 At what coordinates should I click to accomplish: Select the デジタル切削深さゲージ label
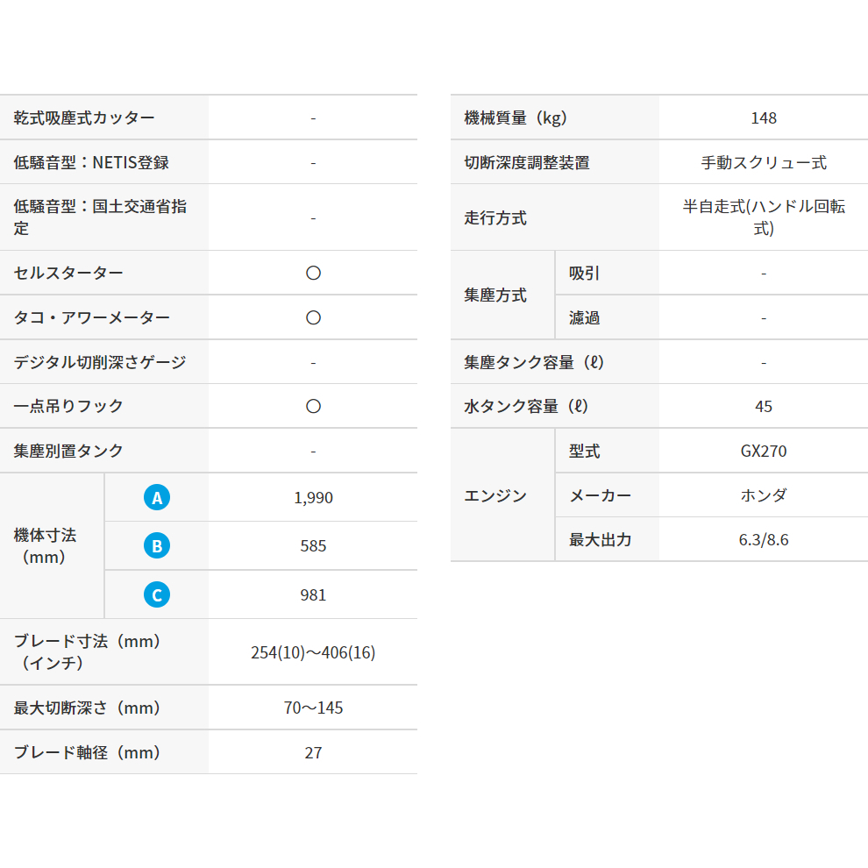click(x=100, y=362)
